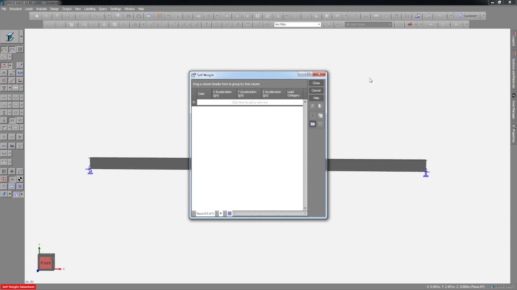
Task: Click the new file icon in the top toolbar
Action: [37, 16]
